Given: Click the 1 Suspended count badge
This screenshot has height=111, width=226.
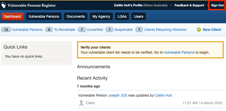Looking at the screenshot, I should click(x=109, y=30).
